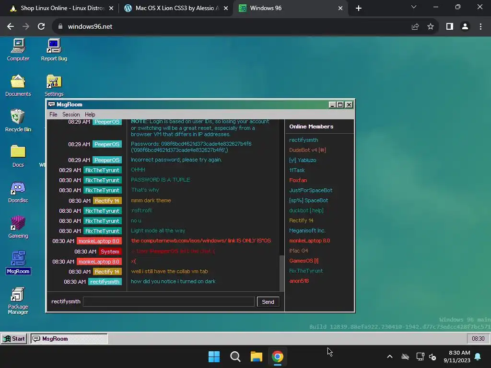The width and height of the screenshot is (491, 368).
Task: Click the Chrome forward arrow
Action: point(26,27)
